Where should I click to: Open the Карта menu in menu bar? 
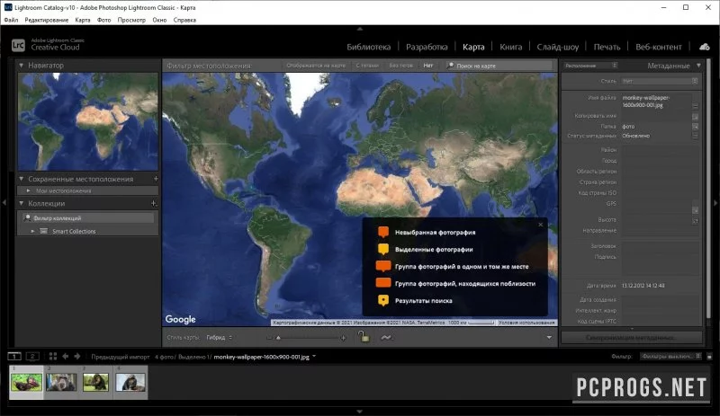coord(83,20)
